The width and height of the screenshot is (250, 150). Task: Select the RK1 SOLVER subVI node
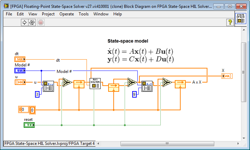pos(95,84)
